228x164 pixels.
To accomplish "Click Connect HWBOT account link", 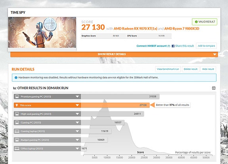I will tap(151, 46).
